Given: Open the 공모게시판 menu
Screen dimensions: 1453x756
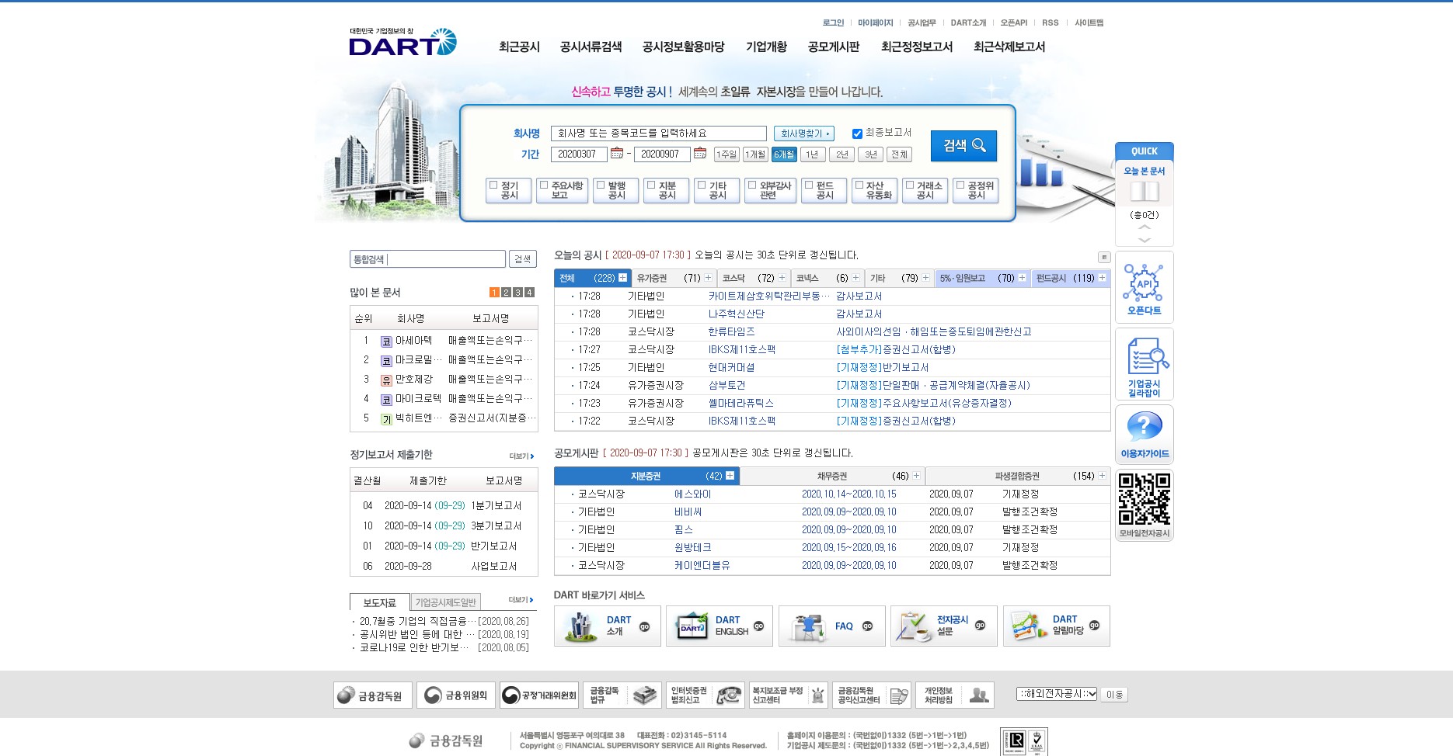Looking at the screenshot, I should point(834,47).
